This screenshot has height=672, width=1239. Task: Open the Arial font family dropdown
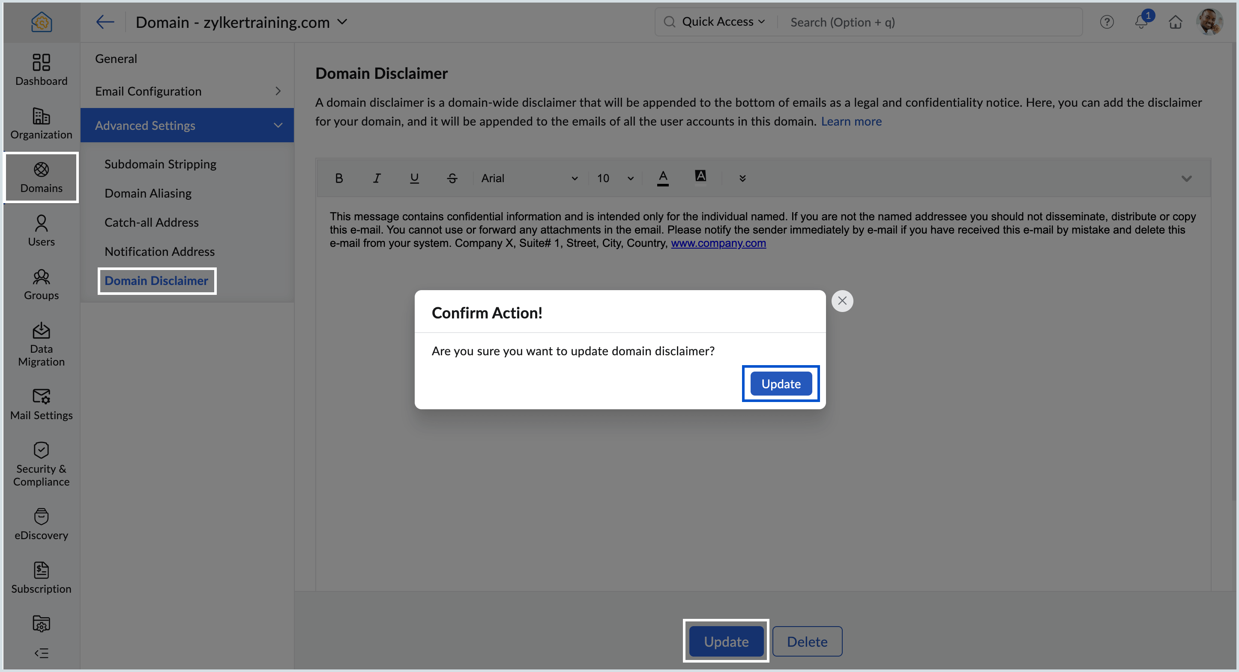529,178
